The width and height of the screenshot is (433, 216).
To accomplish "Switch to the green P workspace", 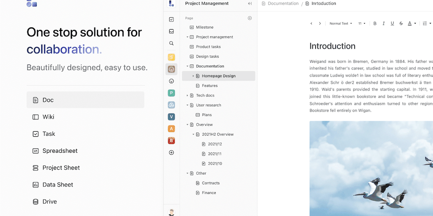I will coord(171,93).
